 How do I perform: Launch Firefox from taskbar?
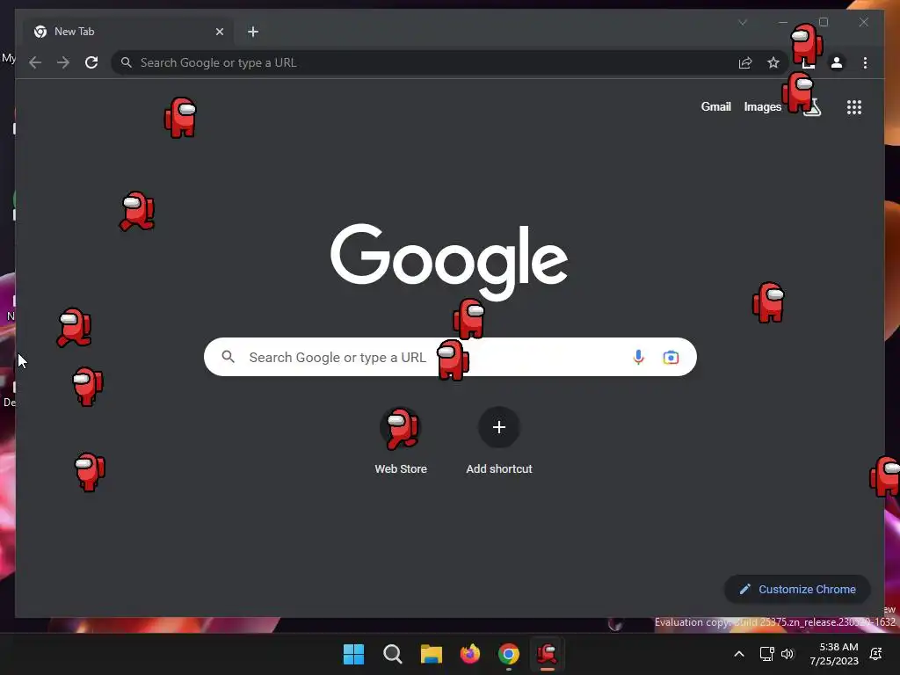470,654
